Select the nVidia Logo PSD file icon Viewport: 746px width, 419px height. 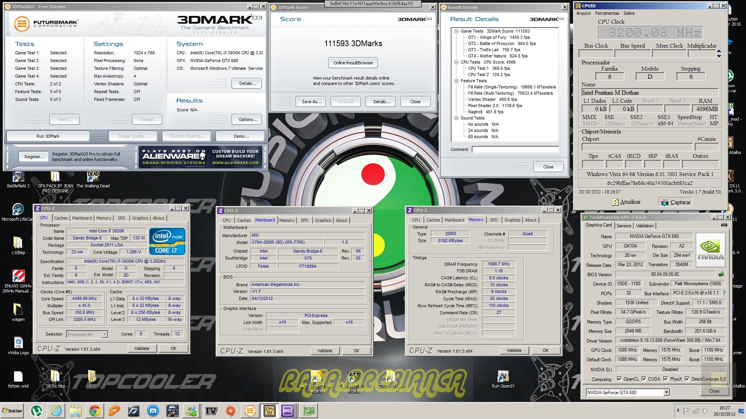(x=18, y=346)
